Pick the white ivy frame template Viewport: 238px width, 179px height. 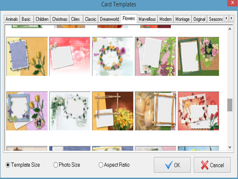[x=70, y=111]
